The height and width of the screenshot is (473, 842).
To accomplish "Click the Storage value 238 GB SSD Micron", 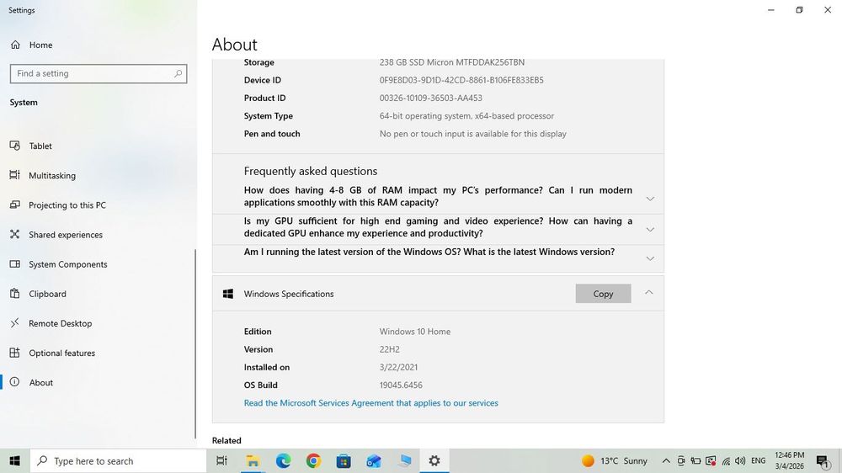I will pyautogui.click(x=451, y=62).
